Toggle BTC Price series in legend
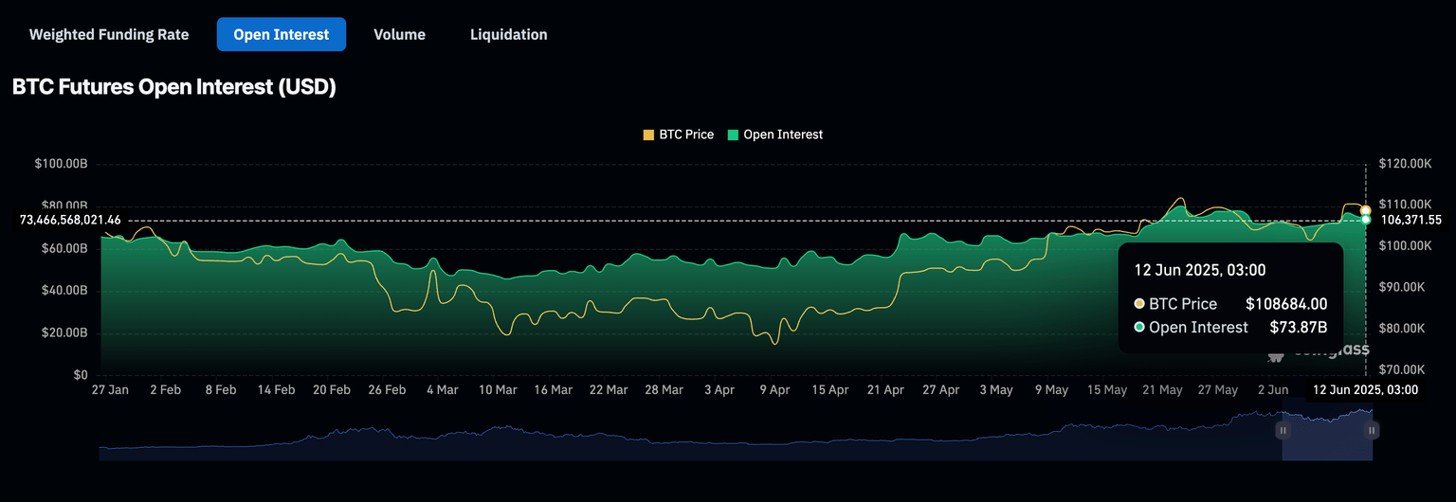1456x502 pixels. (686, 134)
